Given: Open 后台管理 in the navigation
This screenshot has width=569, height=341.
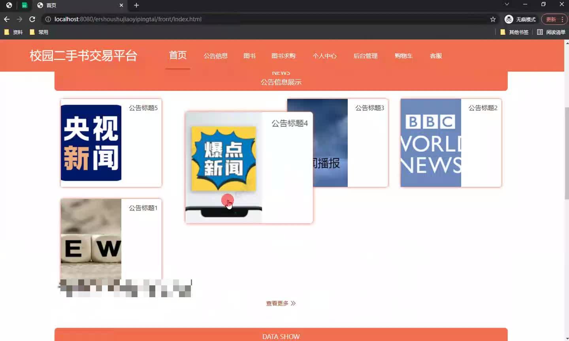Looking at the screenshot, I should (366, 56).
